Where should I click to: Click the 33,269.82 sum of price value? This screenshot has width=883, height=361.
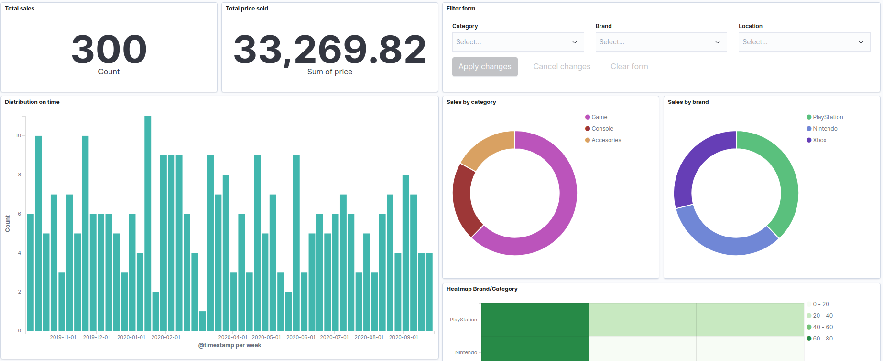(x=330, y=49)
